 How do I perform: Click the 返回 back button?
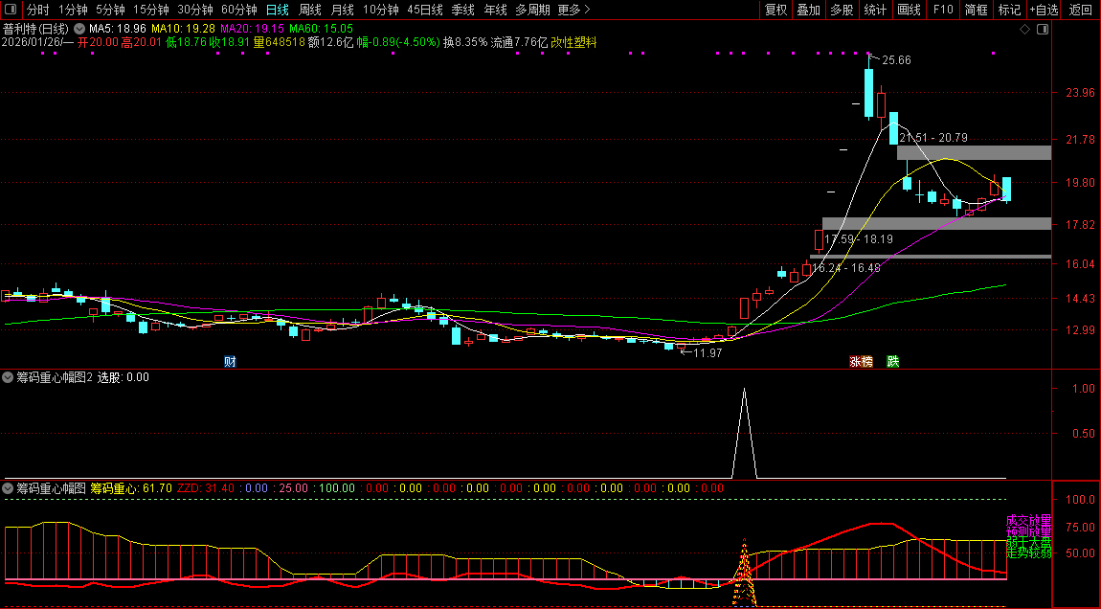click(x=1080, y=10)
